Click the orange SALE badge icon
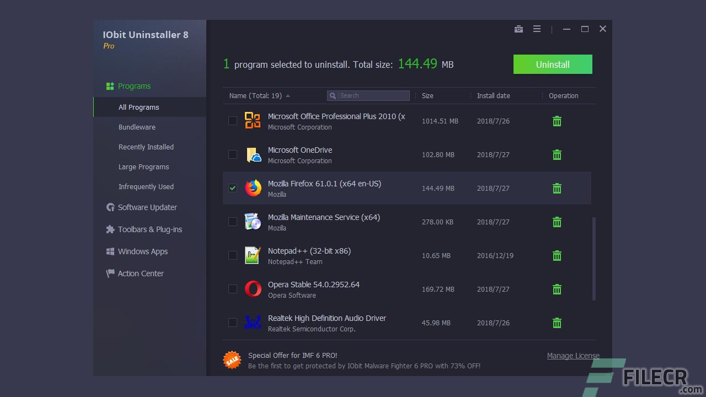The image size is (706, 397). click(232, 360)
